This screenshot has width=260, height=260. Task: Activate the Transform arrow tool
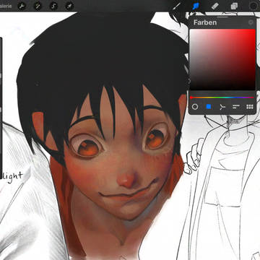pos(69,6)
